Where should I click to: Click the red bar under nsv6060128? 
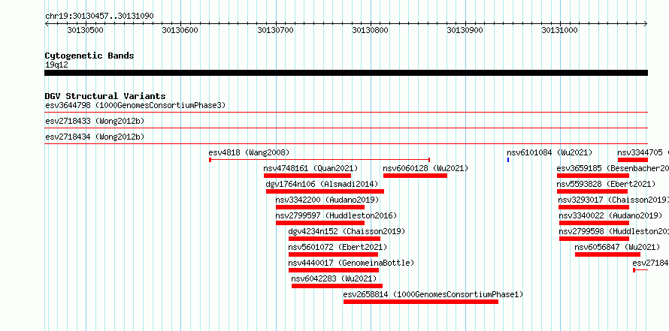[x=415, y=176]
